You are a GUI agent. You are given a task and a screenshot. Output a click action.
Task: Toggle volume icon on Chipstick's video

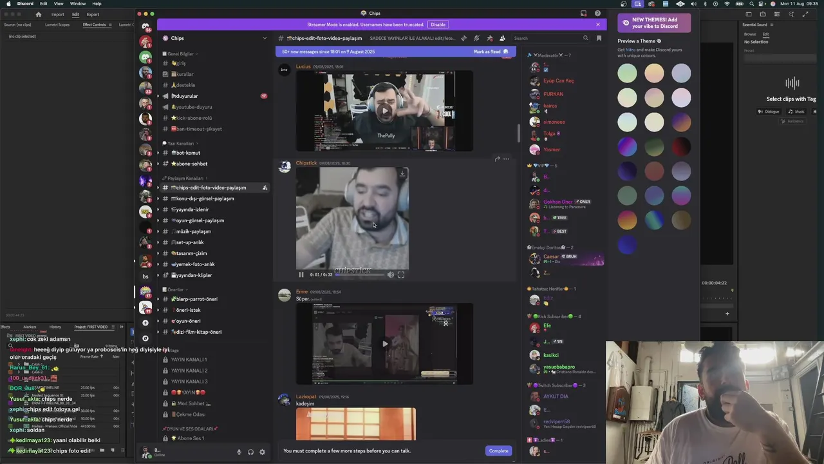(x=390, y=275)
